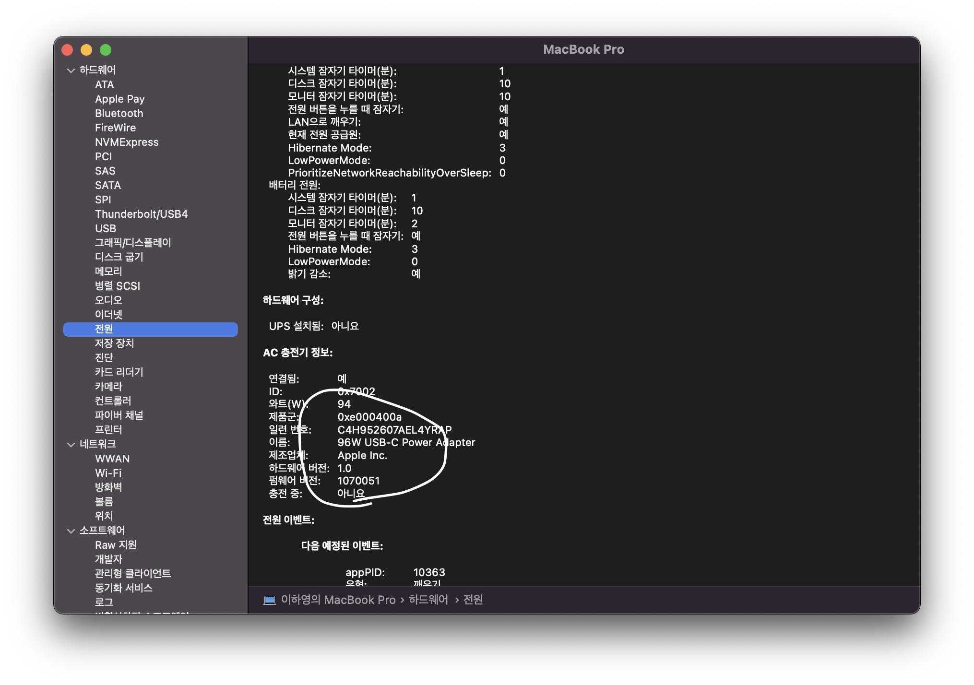Select WWAN under 네트워크

tap(112, 459)
